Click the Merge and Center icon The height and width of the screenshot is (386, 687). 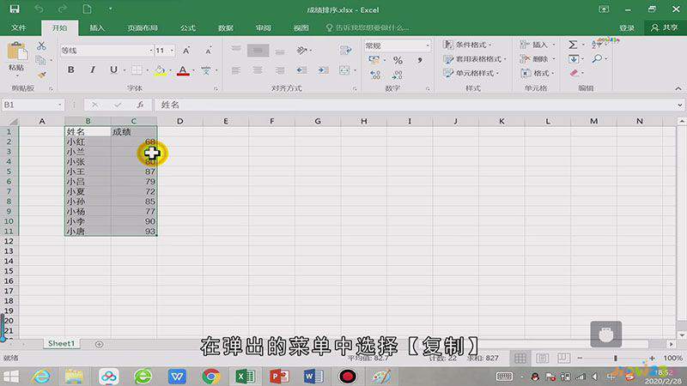344,70
